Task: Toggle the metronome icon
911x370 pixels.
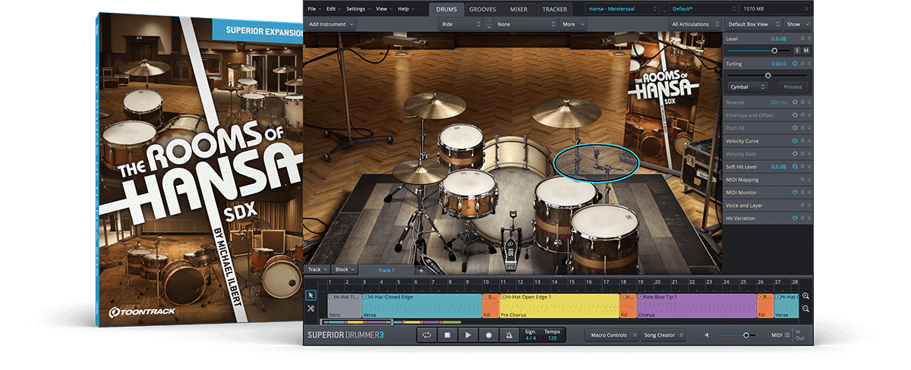Action: 509,335
